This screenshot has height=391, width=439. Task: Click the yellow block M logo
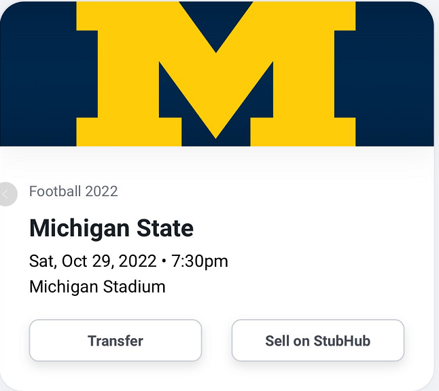coord(216,75)
